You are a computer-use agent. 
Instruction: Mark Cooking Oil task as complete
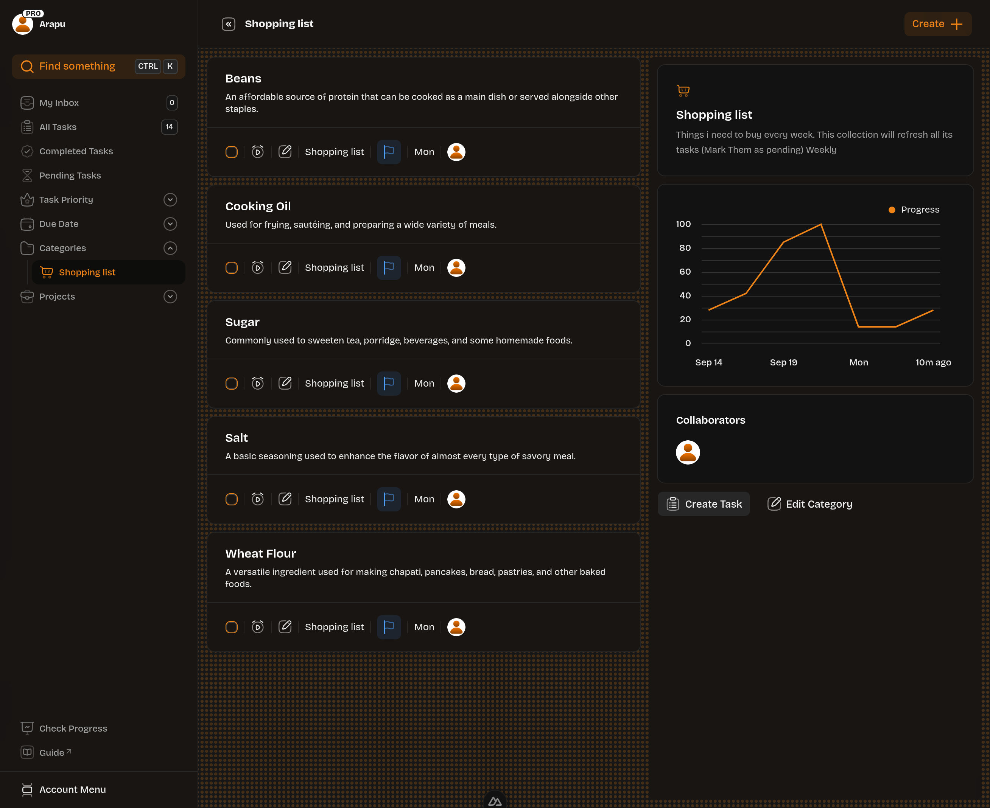pyautogui.click(x=232, y=267)
